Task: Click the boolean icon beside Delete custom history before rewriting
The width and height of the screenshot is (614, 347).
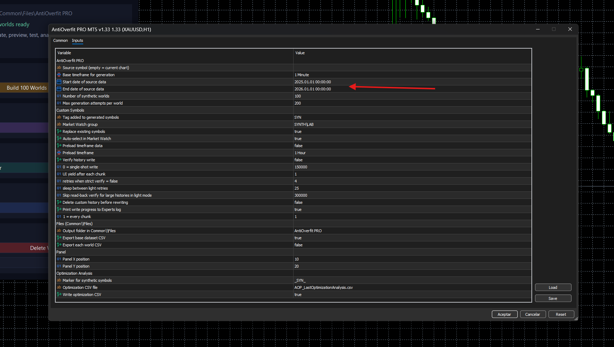Action: 59,202
